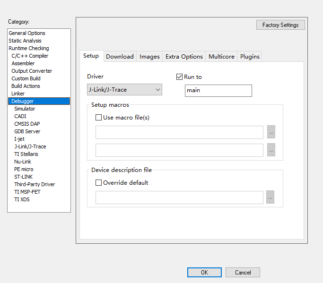Click second macro file browse button
Image resolution: width=323 pixels, height=283 pixels.
pyautogui.click(x=271, y=150)
